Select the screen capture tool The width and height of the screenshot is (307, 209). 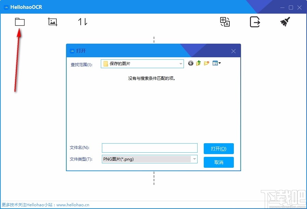[x=52, y=21]
